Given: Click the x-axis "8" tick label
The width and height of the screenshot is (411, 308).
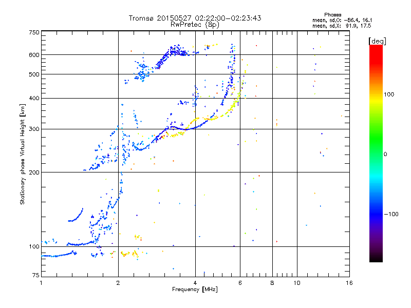Looking at the screenshot, I should pos(272,283).
